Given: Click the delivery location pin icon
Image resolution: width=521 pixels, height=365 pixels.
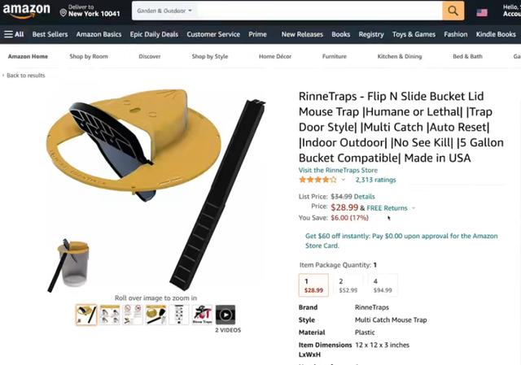Looking at the screenshot, I should pos(63,13).
